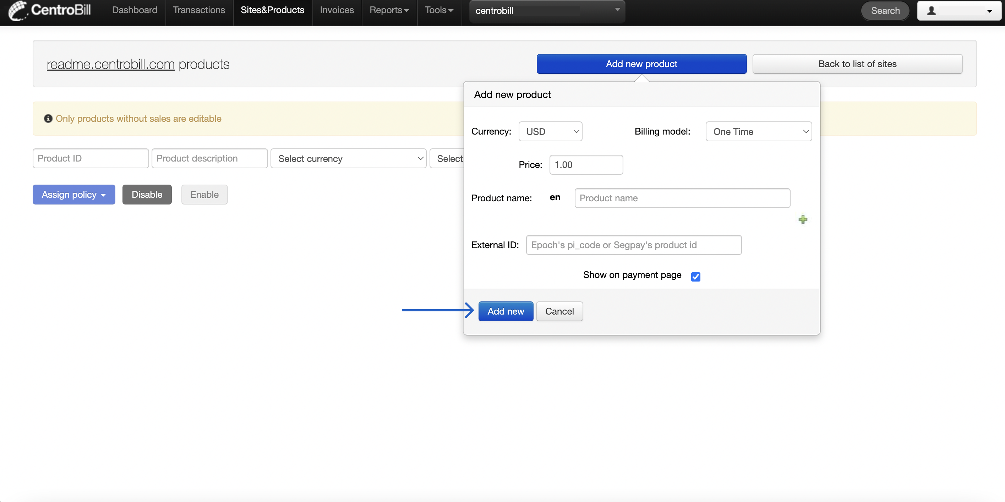Toggle the Show on payment page checkbox
This screenshot has width=1005, height=502.
tap(695, 277)
